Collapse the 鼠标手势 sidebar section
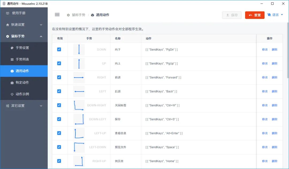This screenshot has width=289, height=169. pos(24,36)
